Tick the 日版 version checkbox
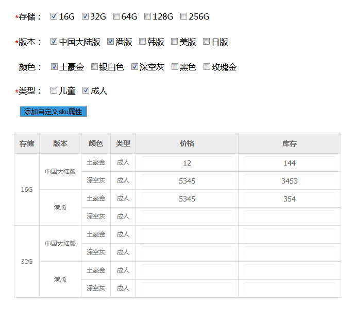Screen dimensions: 354x310 click(x=207, y=42)
